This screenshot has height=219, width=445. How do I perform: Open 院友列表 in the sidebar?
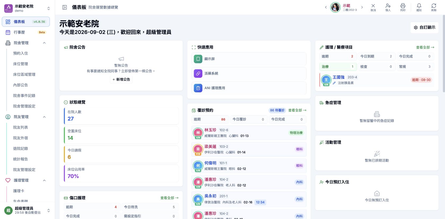click(21, 127)
